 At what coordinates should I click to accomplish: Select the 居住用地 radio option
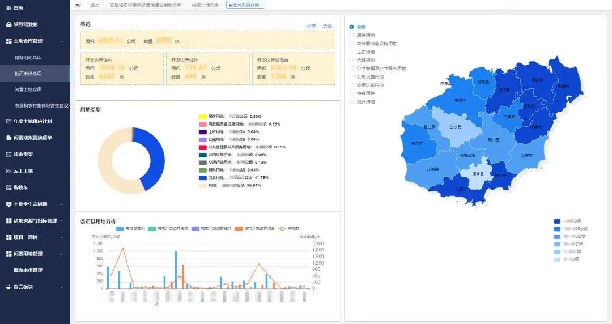pyautogui.click(x=351, y=35)
